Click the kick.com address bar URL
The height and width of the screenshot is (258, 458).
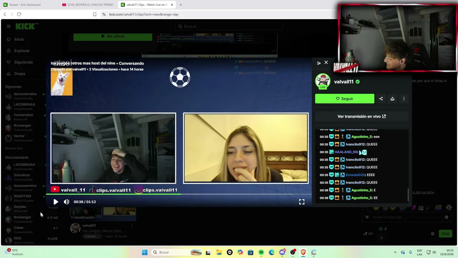tap(144, 14)
